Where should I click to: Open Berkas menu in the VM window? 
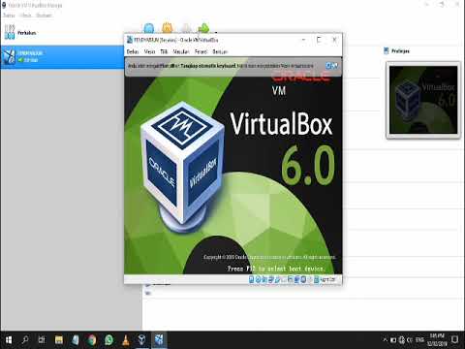tap(133, 51)
